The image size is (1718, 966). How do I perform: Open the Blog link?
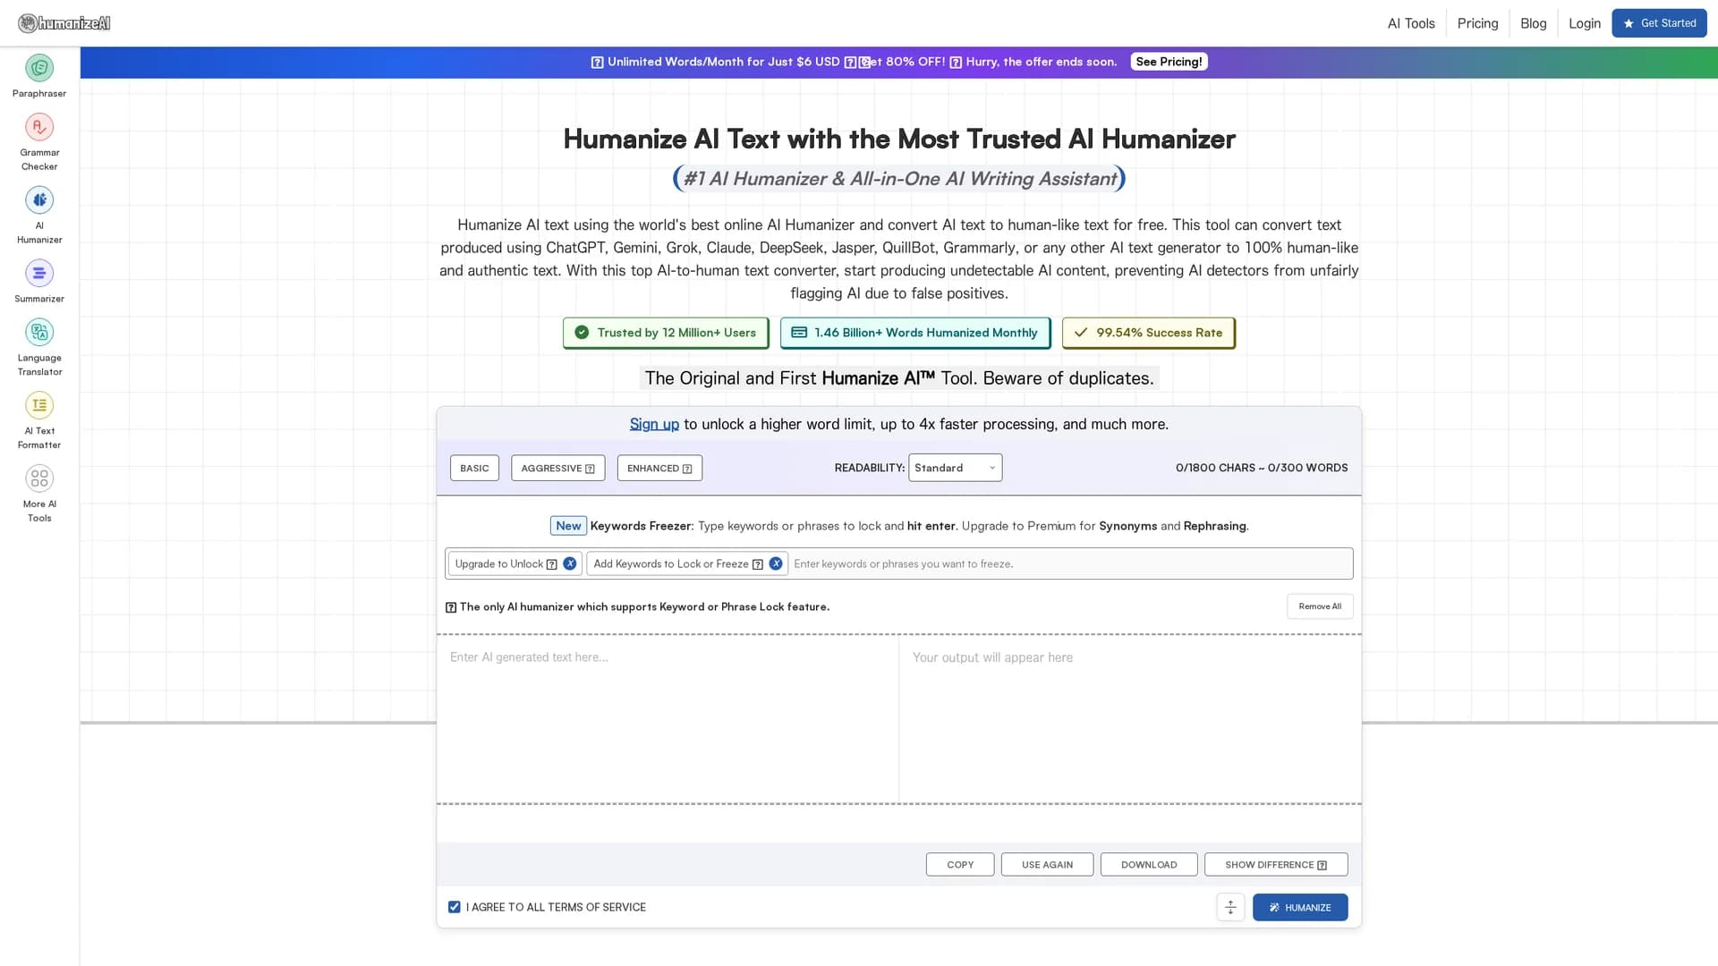1533,23
